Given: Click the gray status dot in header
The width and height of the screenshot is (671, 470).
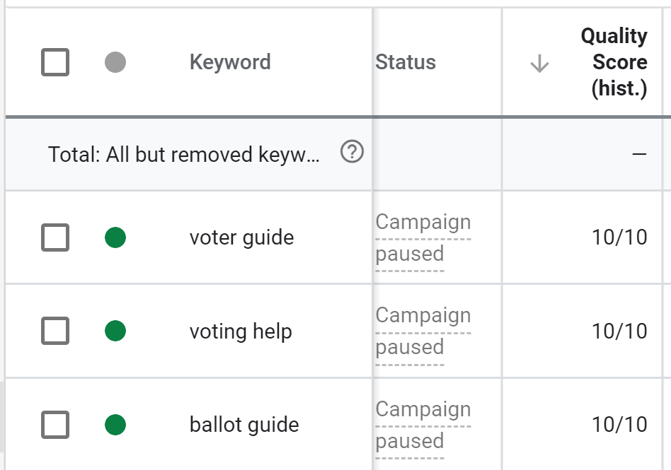Looking at the screenshot, I should [x=115, y=63].
